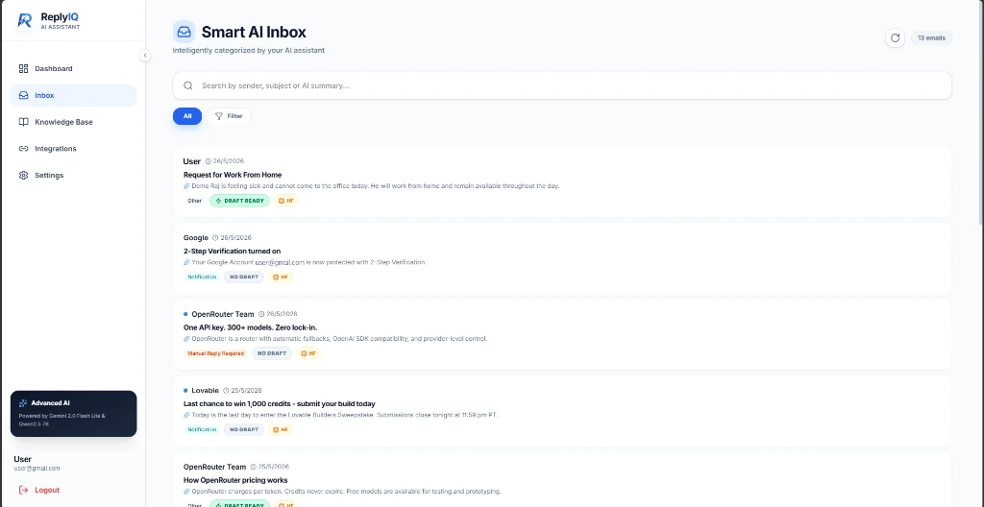Click the HF badge on One API key email
The height and width of the screenshot is (507, 984).
point(308,353)
